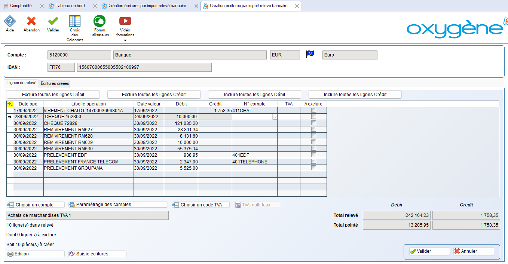Click the green Valider checkmark in toolbar
508x264 pixels.
click(x=53, y=21)
